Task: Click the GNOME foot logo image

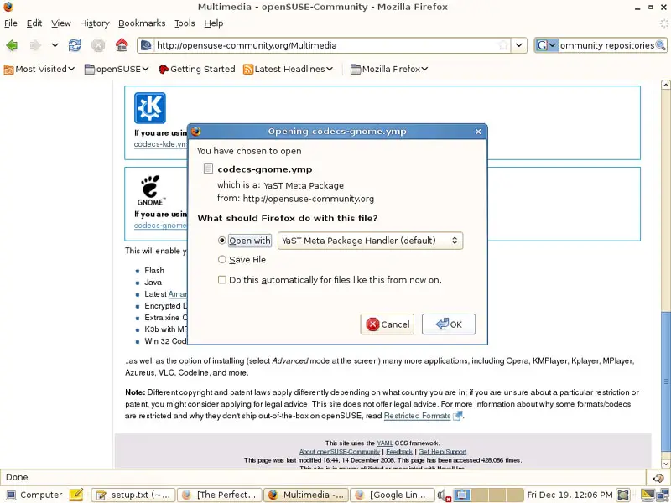Action: [x=150, y=190]
